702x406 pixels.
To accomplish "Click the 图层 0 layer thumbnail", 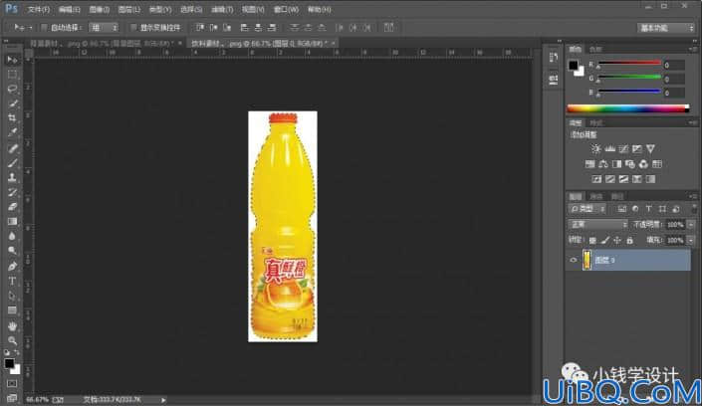I will (586, 260).
